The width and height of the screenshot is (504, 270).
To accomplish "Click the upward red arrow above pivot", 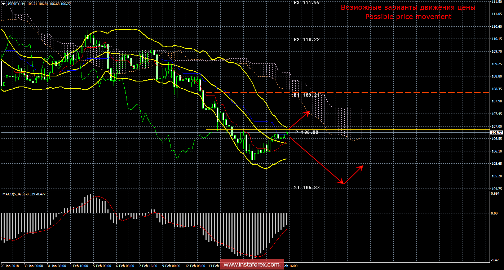I will click(299, 118).
